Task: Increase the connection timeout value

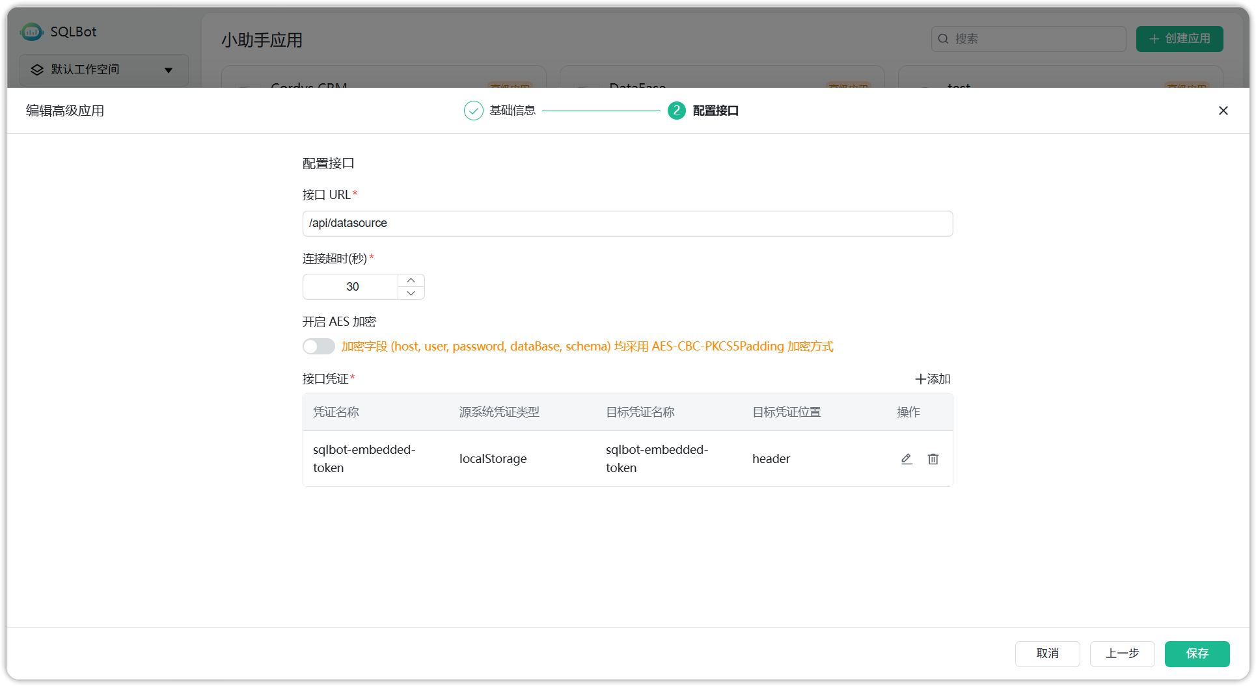Action: pyautogui.click(x=411, y=280)
